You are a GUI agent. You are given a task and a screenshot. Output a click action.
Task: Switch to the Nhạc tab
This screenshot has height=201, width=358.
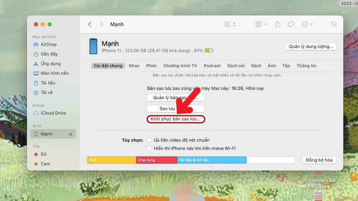pos(134,66)
